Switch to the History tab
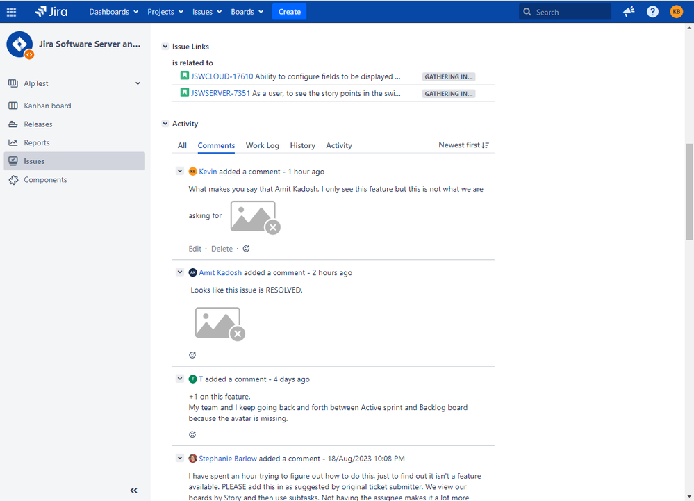 pos(303,146)
